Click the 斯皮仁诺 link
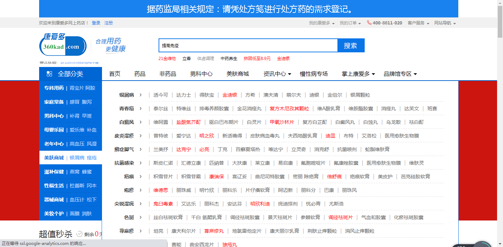Screen dimensions: 503x247 pyautogui.click(x=163, y=163)
